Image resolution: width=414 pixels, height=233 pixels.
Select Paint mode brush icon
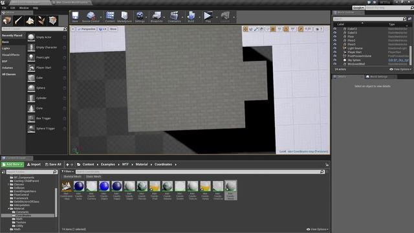point(19,21)
